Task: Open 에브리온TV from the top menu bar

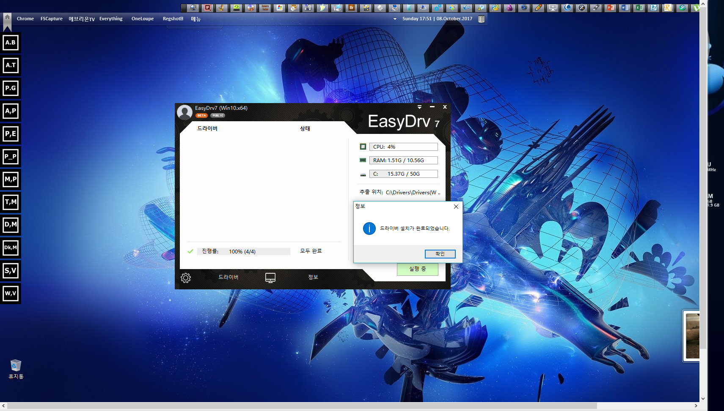Action: 82,19
